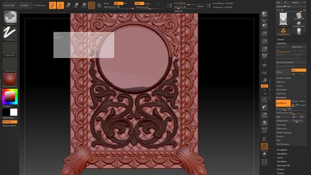Open Live Boolean tab
Screen dimensions: 311x175
tap(40, 5)
